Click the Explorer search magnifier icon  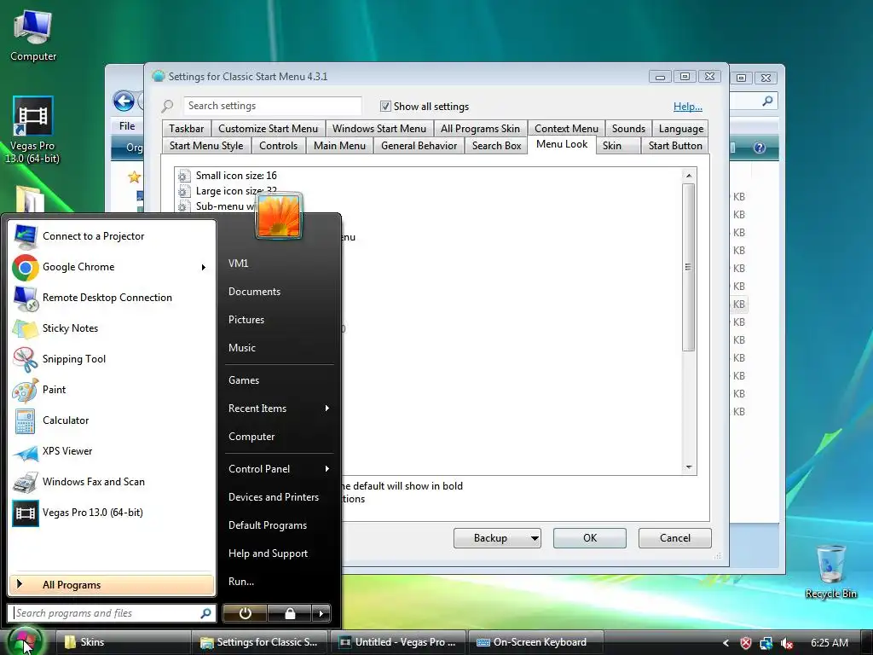[768, 101]
